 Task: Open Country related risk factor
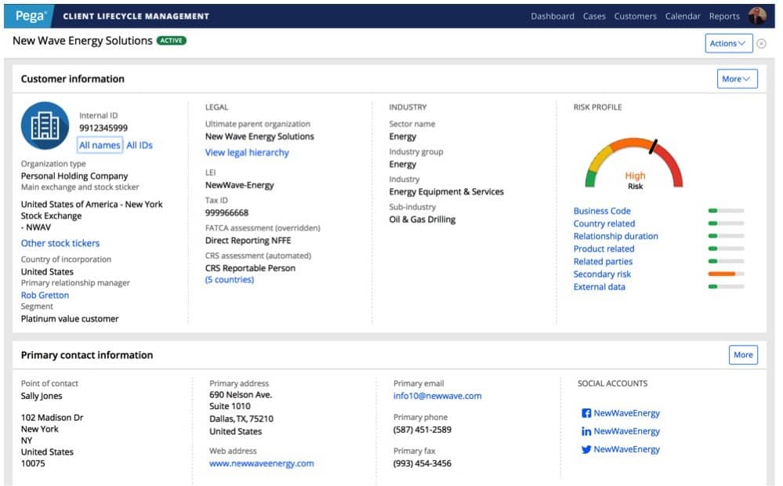(604, 223)
